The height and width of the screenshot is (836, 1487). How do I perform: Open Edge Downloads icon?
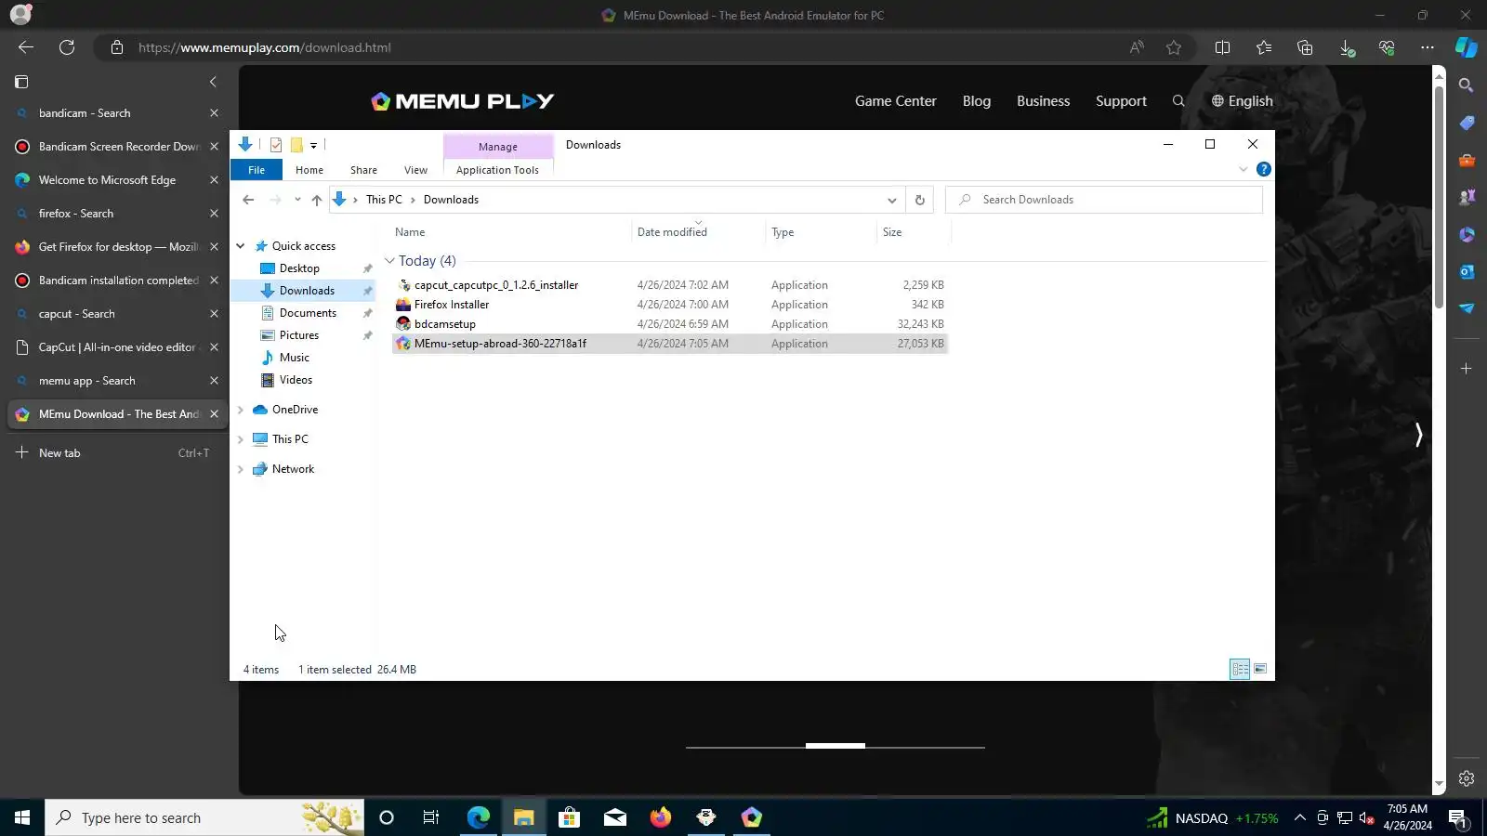coord(1347,47)
